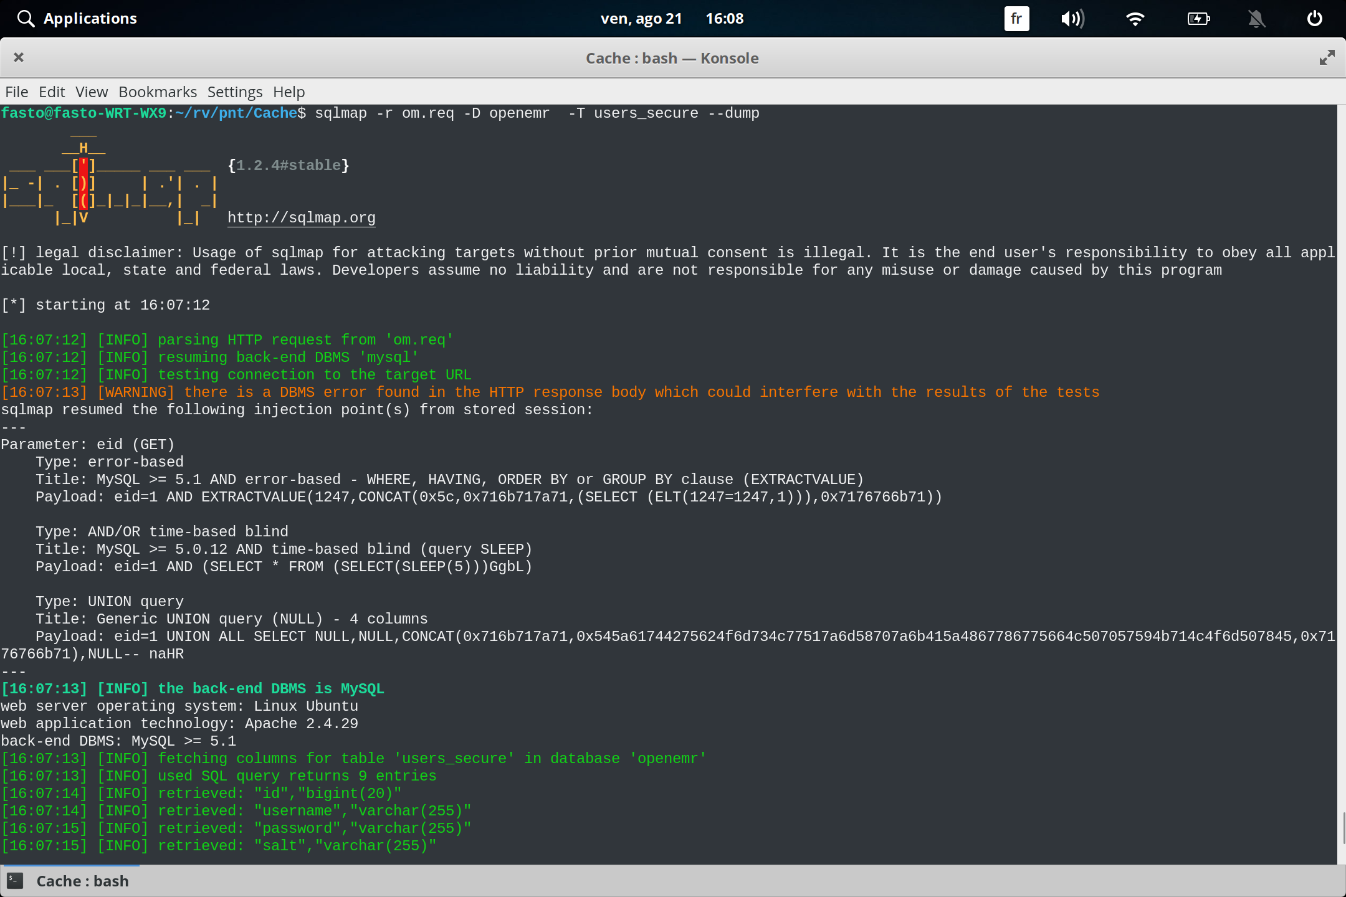Open the Bookmarks menu

157,92
